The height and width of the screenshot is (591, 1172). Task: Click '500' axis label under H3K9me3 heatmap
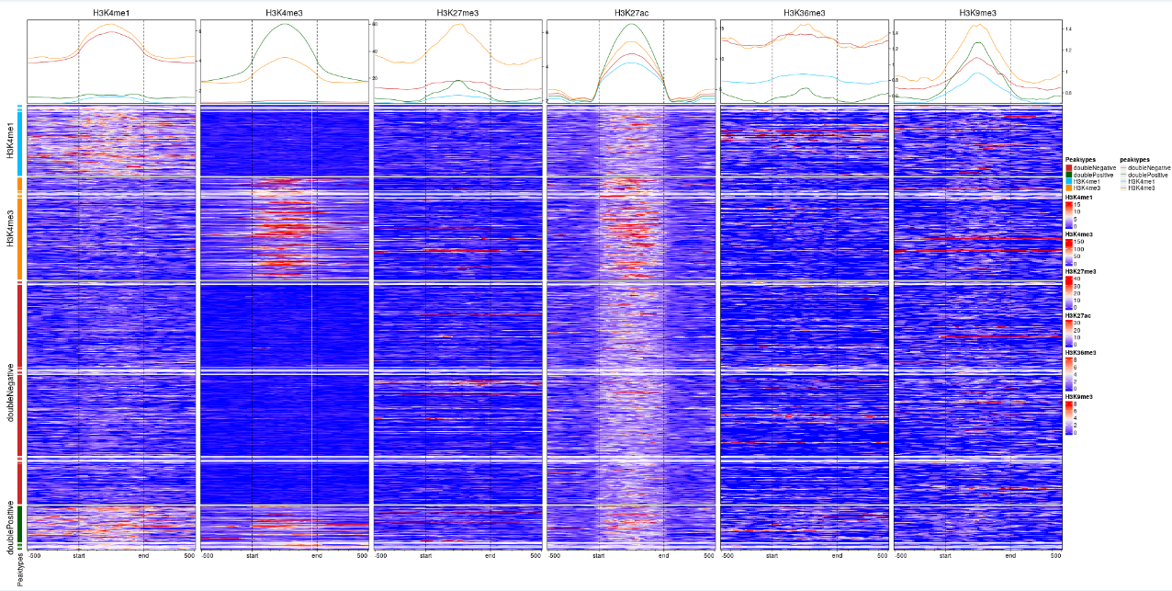pyautogui.click(x=1056, y=556)
